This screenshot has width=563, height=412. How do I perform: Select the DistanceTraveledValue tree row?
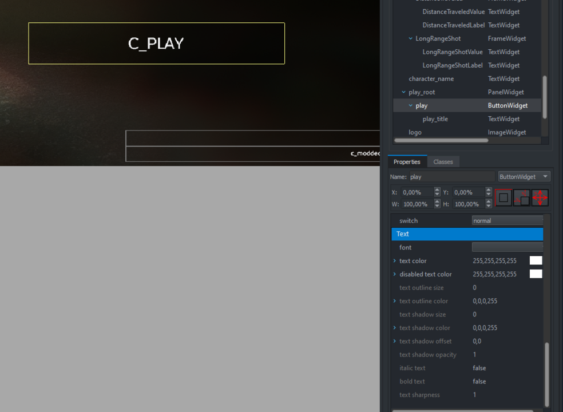point(467,12)
